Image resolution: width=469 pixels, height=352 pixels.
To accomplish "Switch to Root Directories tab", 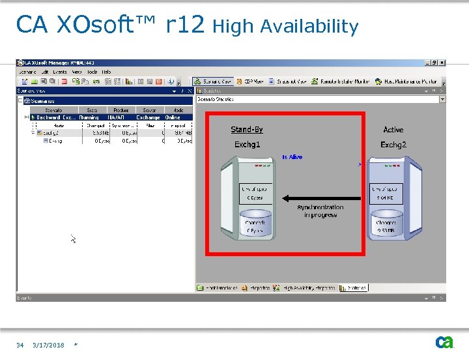I will (218, 287).
